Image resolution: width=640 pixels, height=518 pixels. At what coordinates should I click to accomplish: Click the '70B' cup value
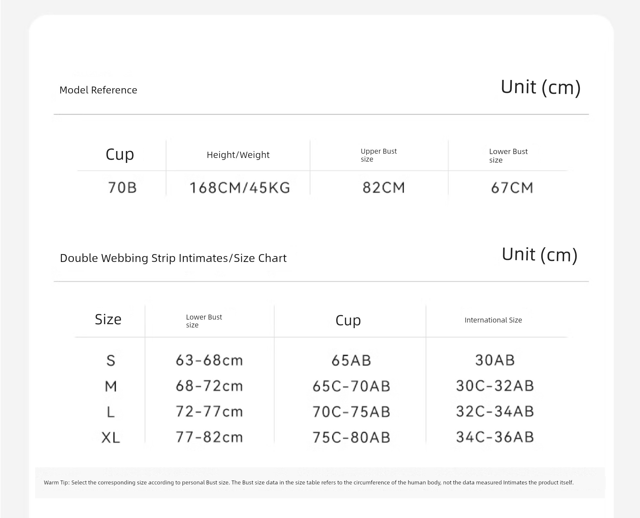122,188
